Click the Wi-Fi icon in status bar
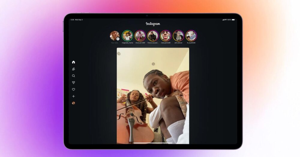 pos(226,20)
